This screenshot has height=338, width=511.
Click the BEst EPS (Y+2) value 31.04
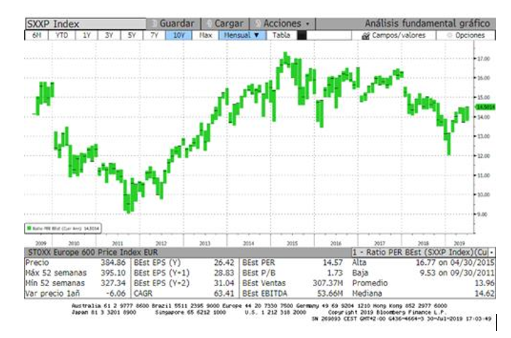coord(224,283)
